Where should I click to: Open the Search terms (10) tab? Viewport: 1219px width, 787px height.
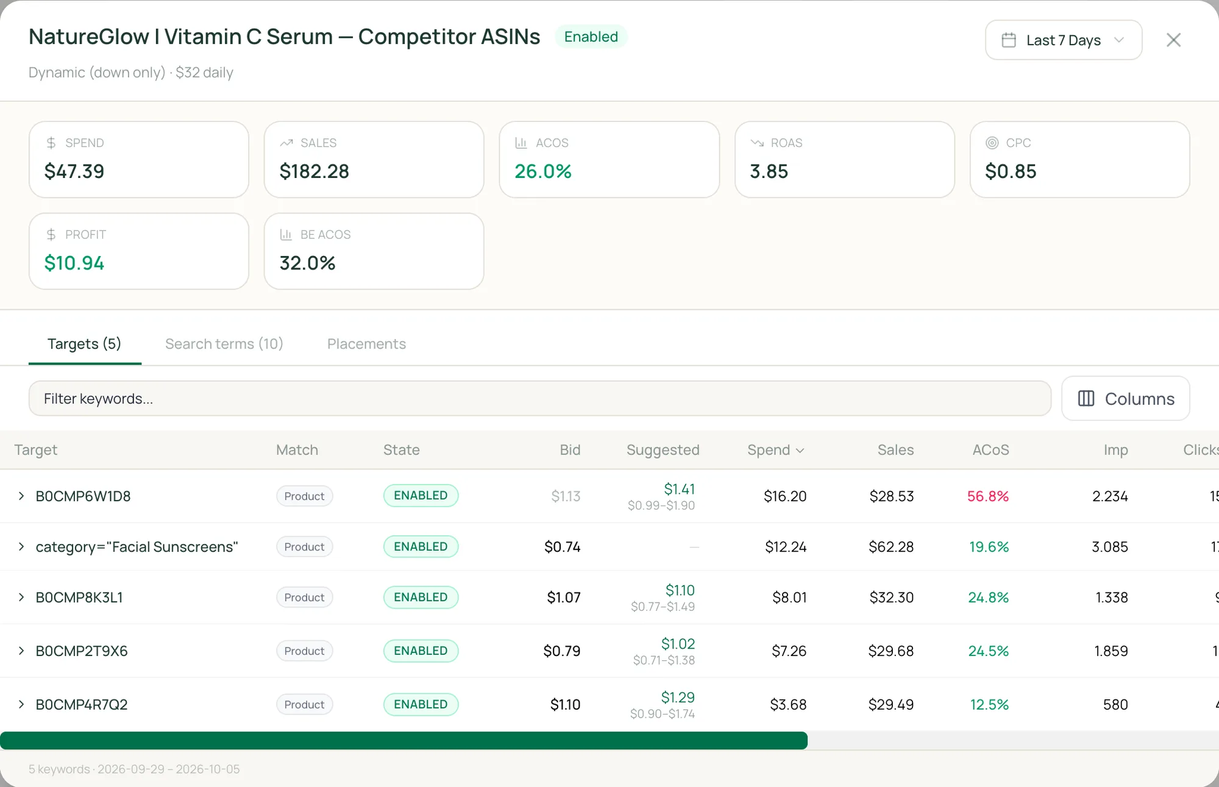pos(224,344)
